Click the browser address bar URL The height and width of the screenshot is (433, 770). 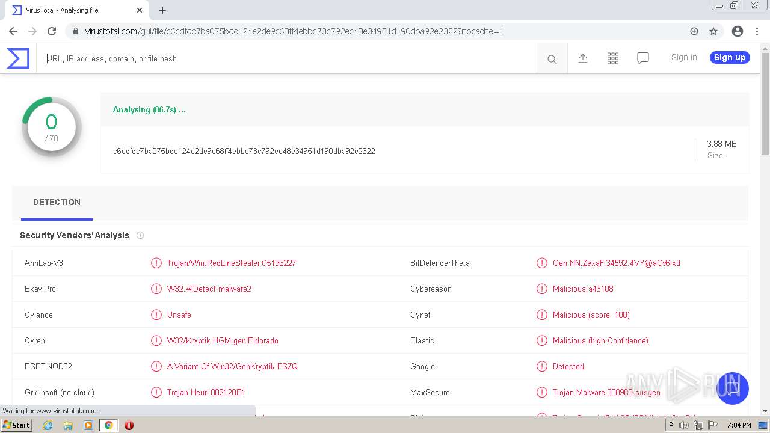coord(294,31)
